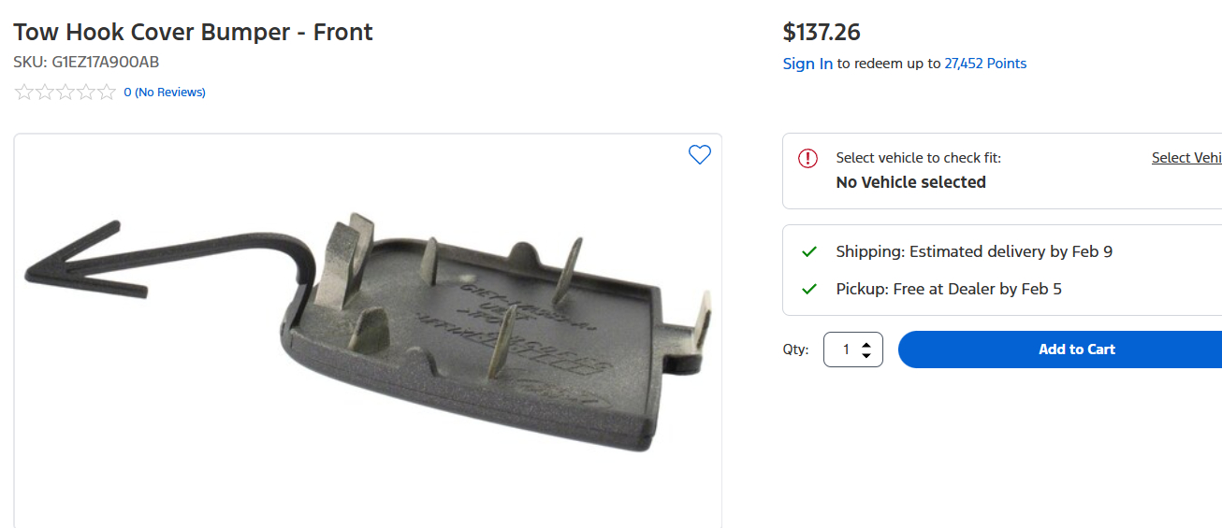Screen dimensions: 1222x528
Task: Click the SKU G1EZ17A900AB text
Action: click(x=86, y=63)
